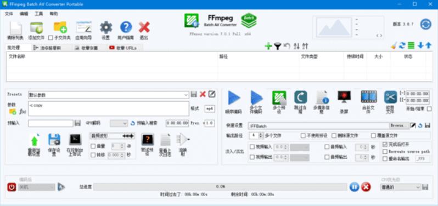Image resolution: width=438 pixels, height=206 pixels.
Task: Click the screen recording monitor icon
Action: pos(344,97)
